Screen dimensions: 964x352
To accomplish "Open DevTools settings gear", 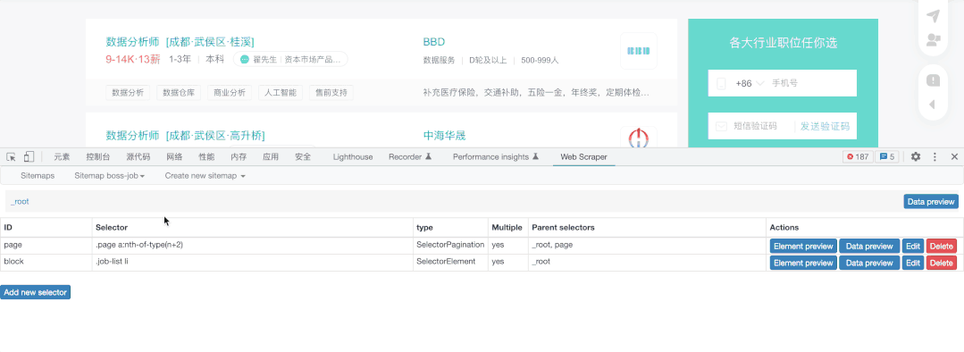I will pyautogui.click(x=916, y=156).
